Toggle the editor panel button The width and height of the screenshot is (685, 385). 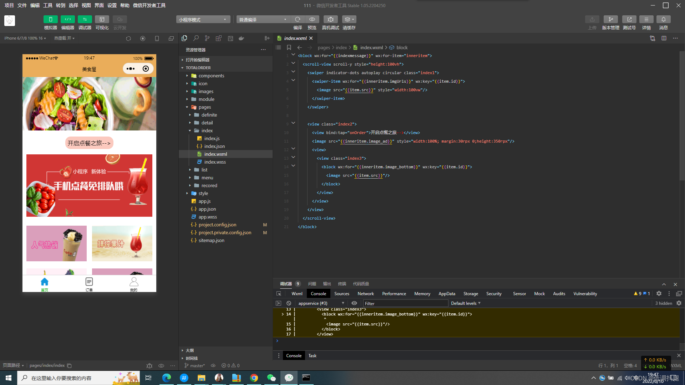coord(67,19)
